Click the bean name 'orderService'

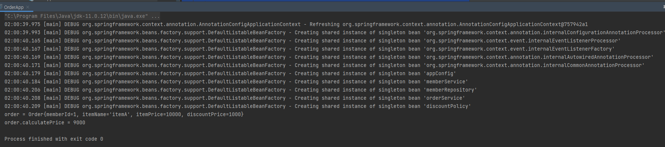tap(444, 98)
